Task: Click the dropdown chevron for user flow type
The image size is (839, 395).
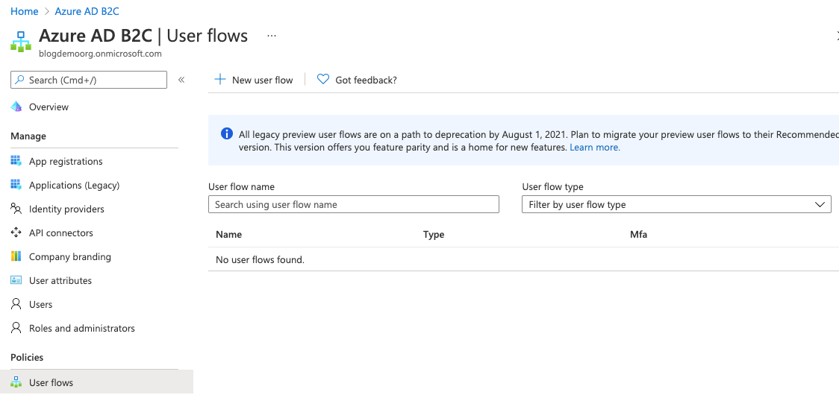Action: tap(819, 204)
